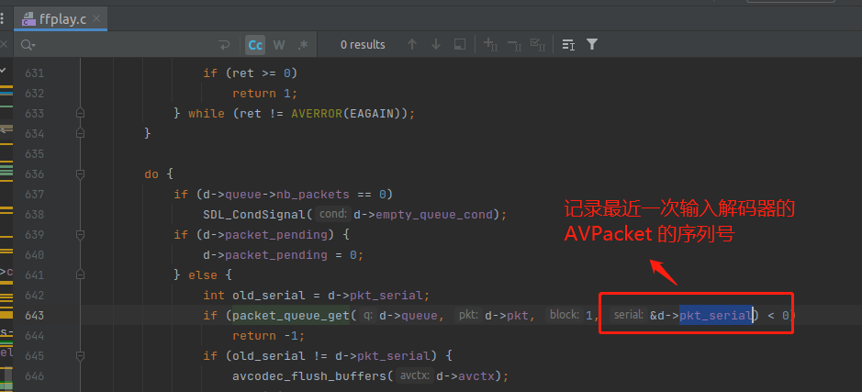The image size is (862, 392).
Task: Go to previous search occurrence arrow
Action: coord(411,44)
